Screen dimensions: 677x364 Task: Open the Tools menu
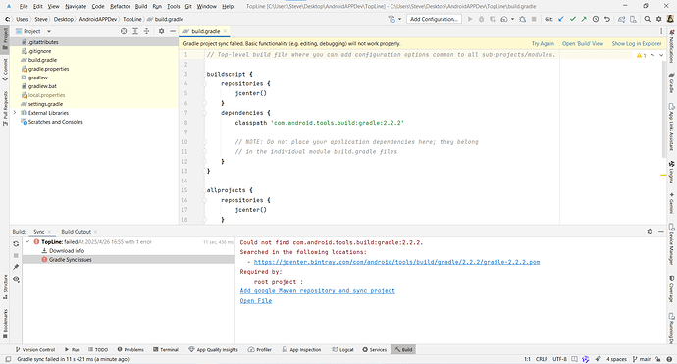[173, 6]
